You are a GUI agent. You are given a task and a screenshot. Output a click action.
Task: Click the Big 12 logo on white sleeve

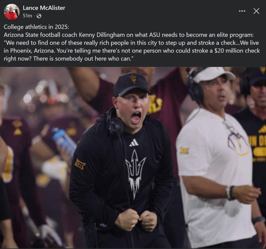point(184,151)
